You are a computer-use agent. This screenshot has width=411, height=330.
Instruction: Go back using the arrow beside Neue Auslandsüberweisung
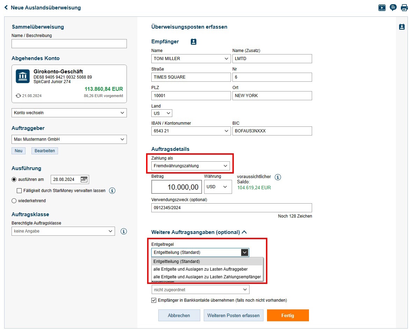(6, 8)
